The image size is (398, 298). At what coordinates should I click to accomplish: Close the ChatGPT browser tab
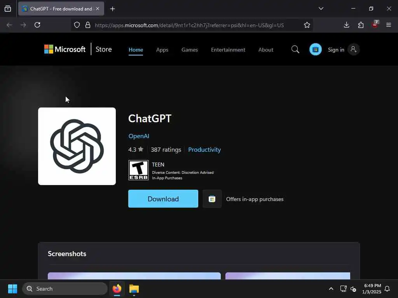[x=98, y=9]
